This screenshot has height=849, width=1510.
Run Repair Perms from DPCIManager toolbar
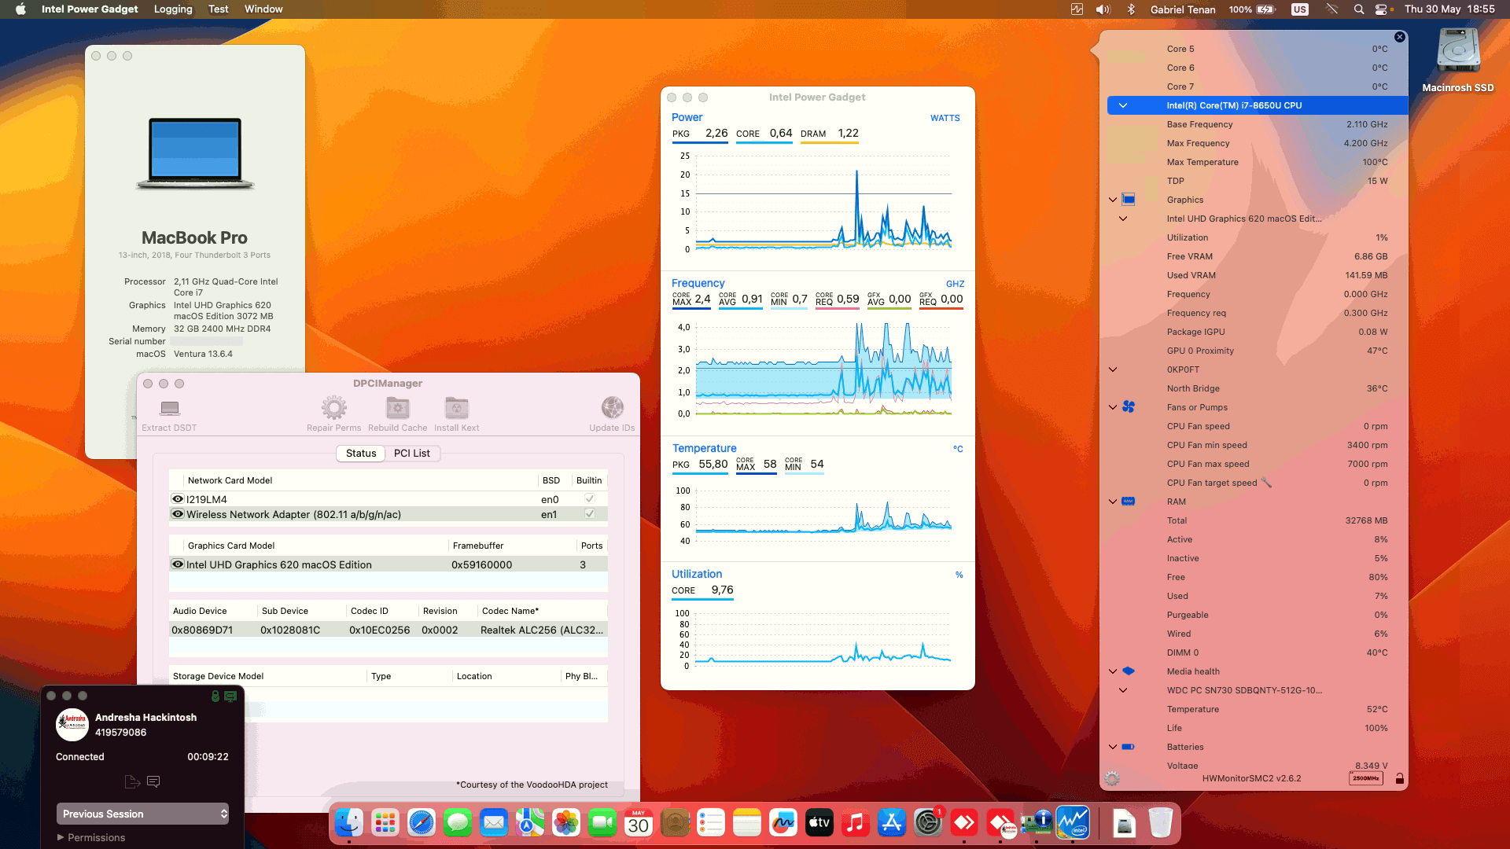click(x=333, y=407)
